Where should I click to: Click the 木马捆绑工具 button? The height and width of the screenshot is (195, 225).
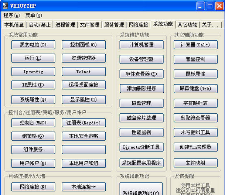pyautogui.click(x=195, y=133)
